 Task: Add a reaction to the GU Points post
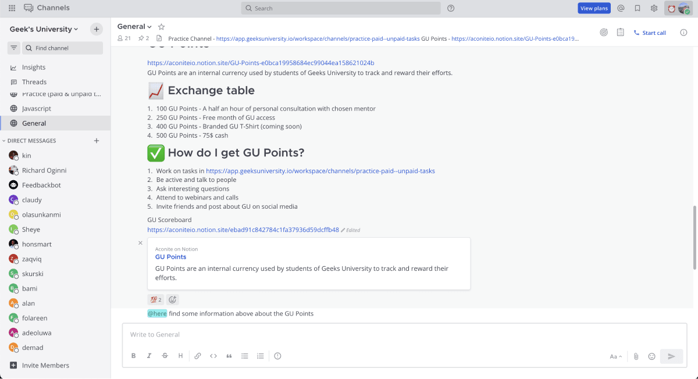click(172, 300)
